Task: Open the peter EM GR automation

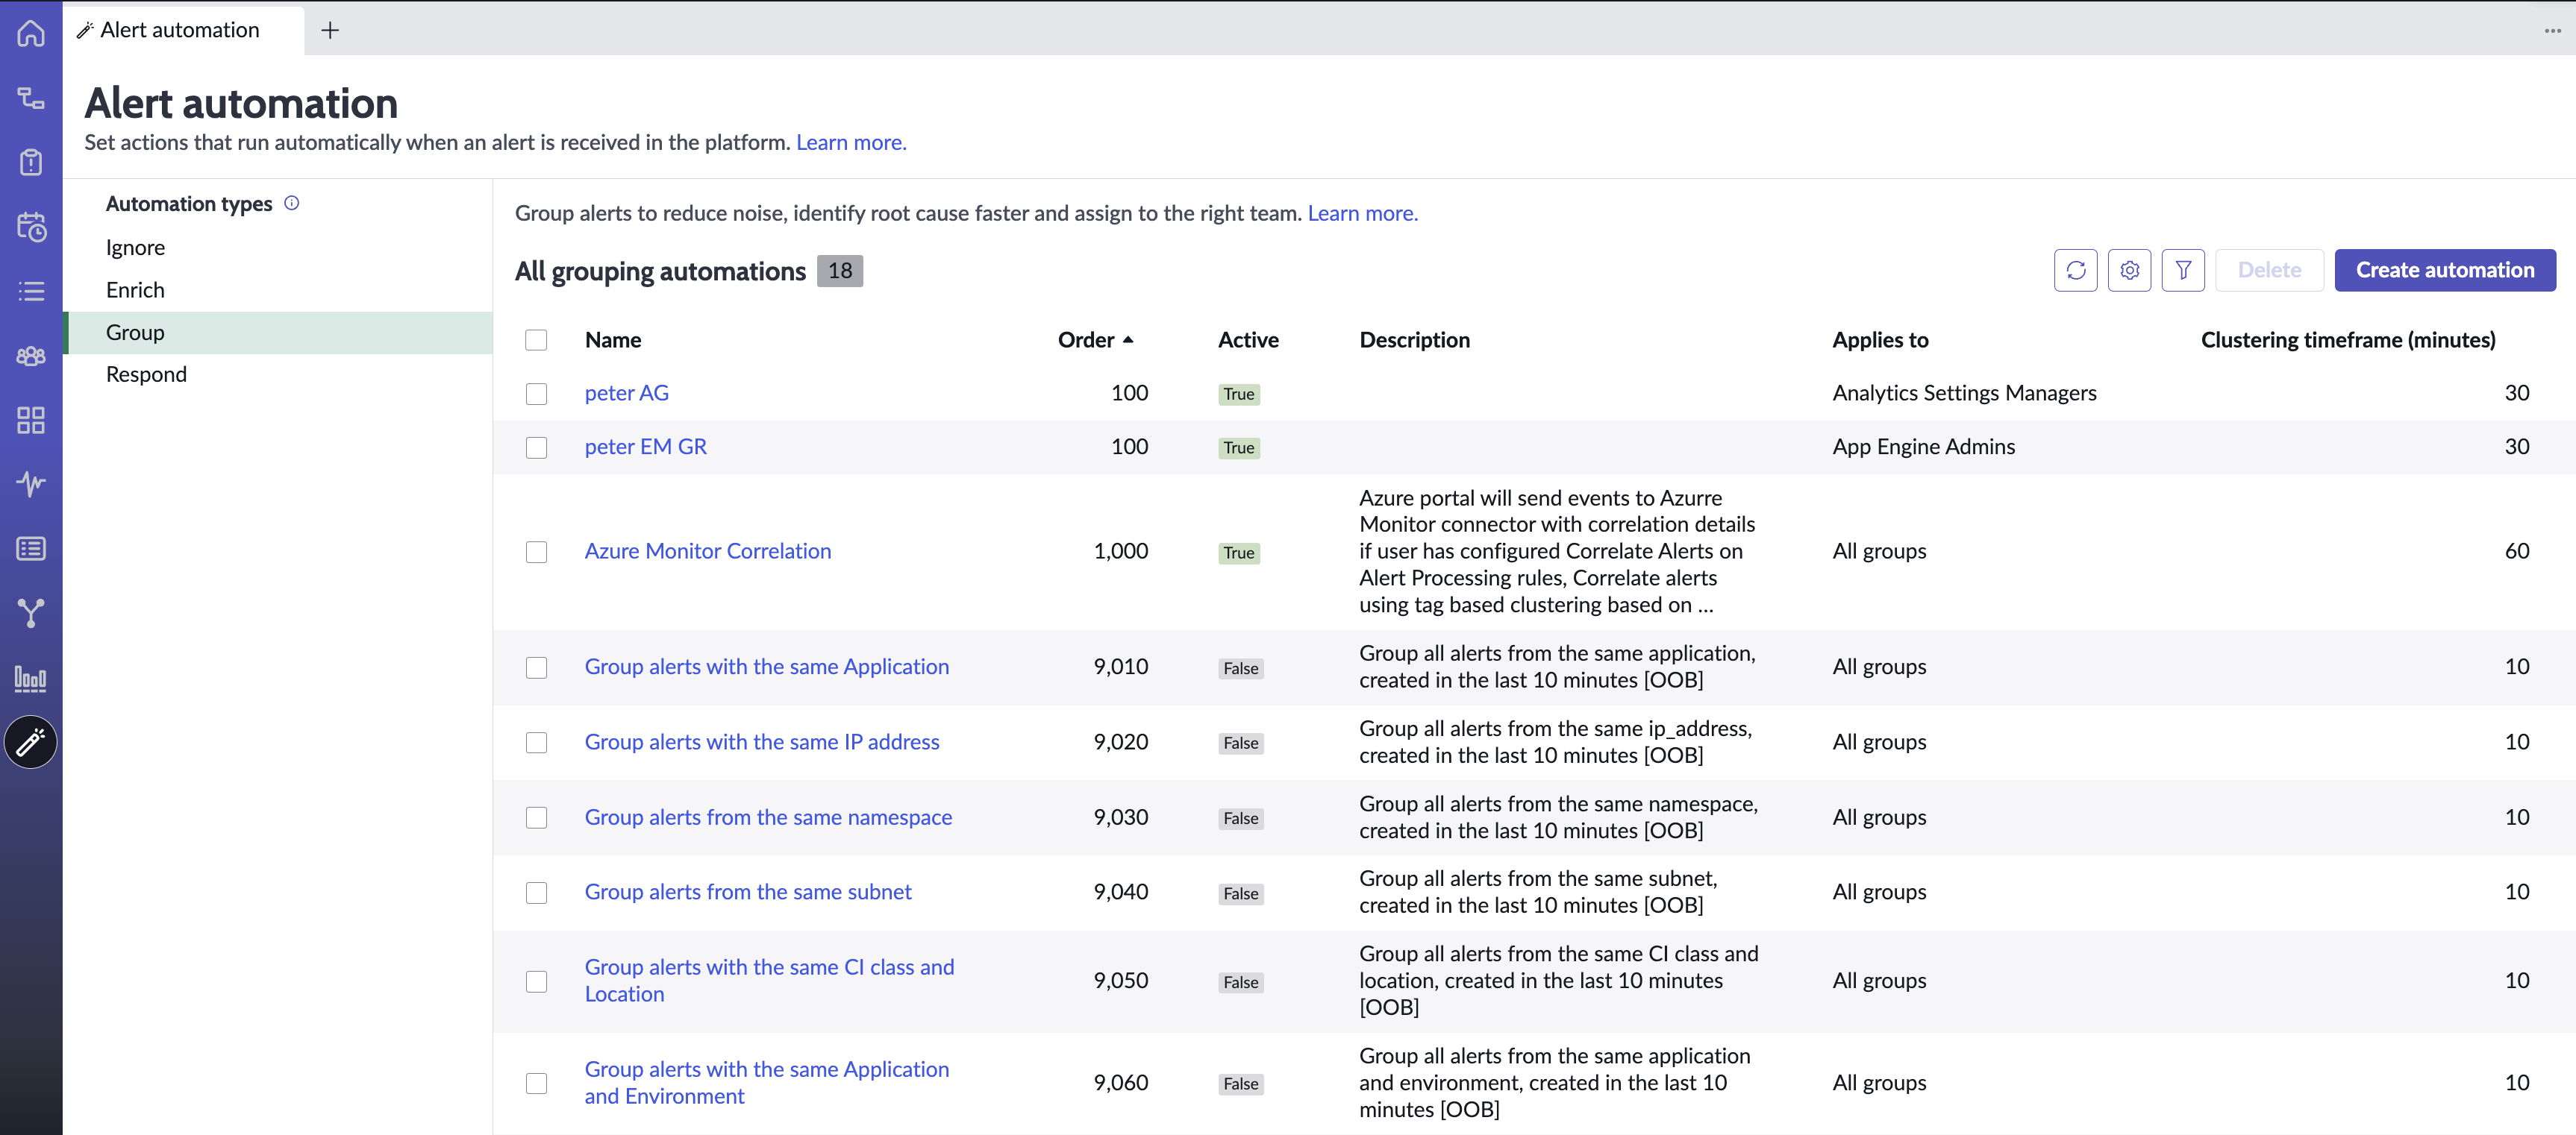Action: pyautogui.click(x=646, y=447)
